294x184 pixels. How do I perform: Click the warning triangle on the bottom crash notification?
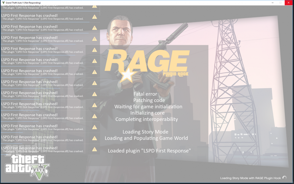[94, 149]
